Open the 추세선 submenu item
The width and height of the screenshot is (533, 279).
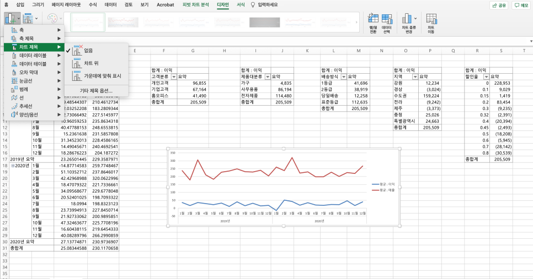point(34,106)
